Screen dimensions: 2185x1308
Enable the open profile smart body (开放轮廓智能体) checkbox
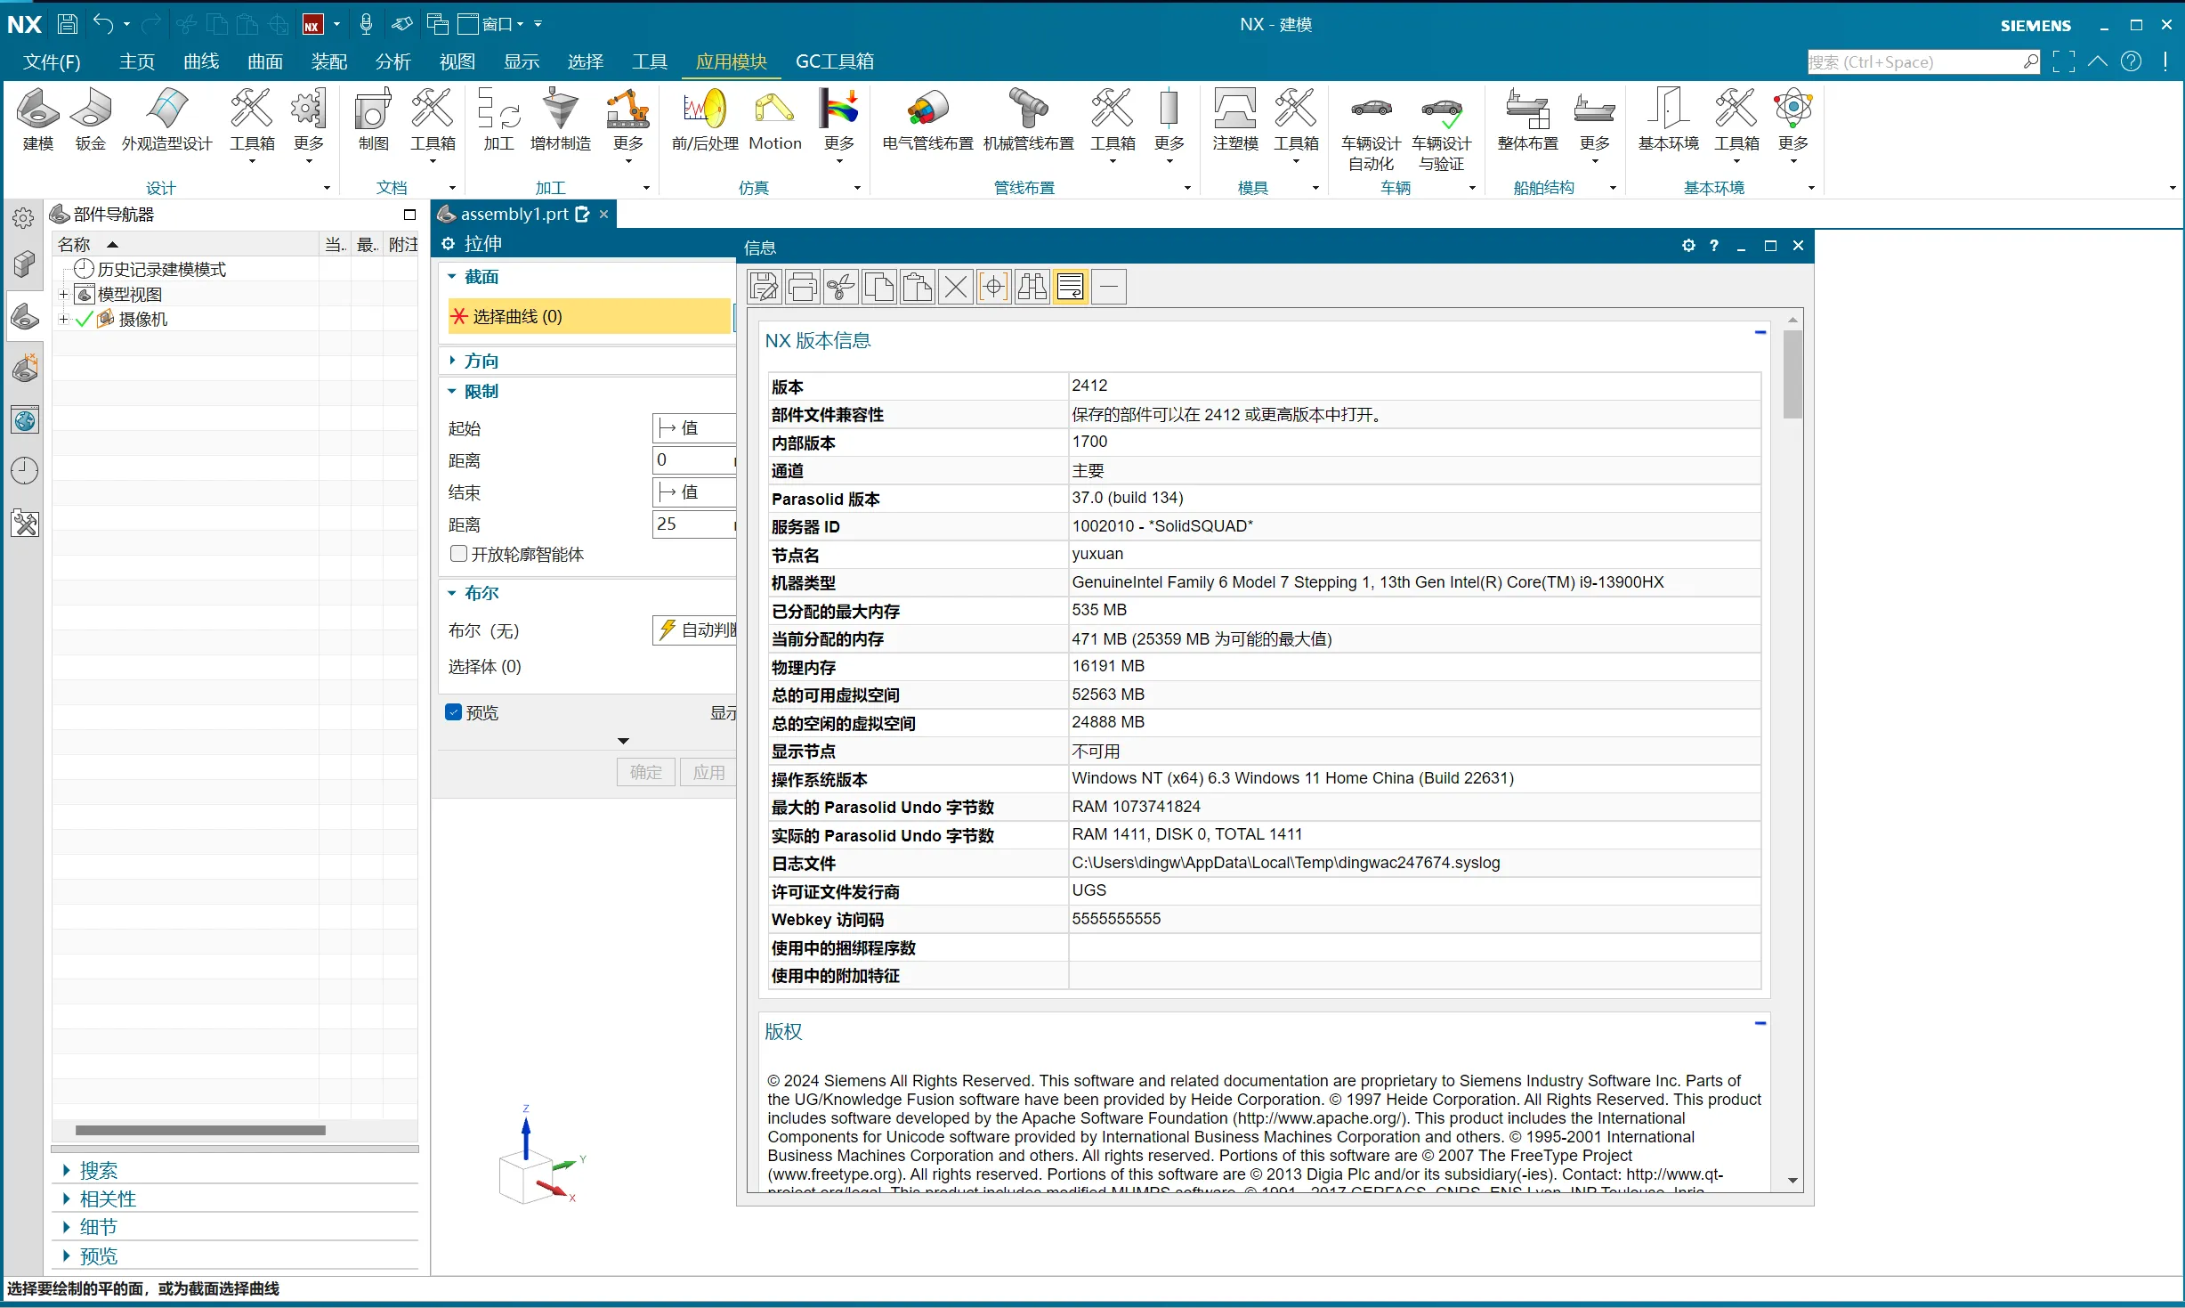pos(459,554)
